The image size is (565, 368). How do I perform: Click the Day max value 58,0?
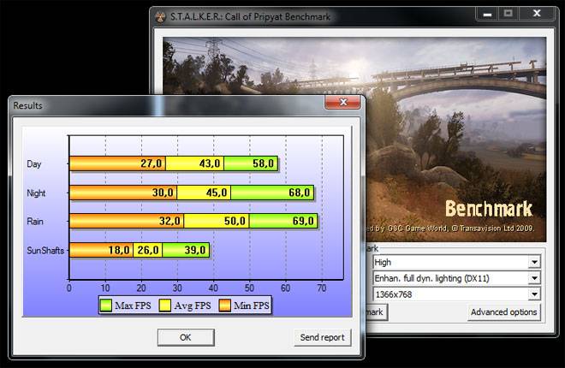coord(263,163)
